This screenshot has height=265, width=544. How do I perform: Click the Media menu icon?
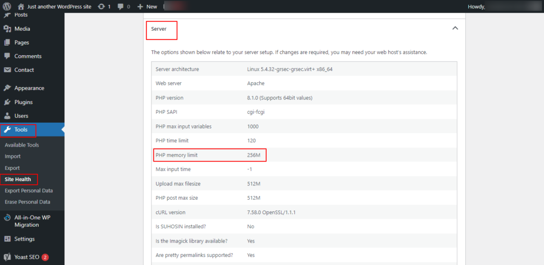(x=7, y=29)
